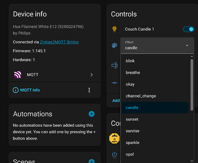198x163 pixels.
Task: Open the Zigbee2MQTT Bridge link
Action: (59, 42)
